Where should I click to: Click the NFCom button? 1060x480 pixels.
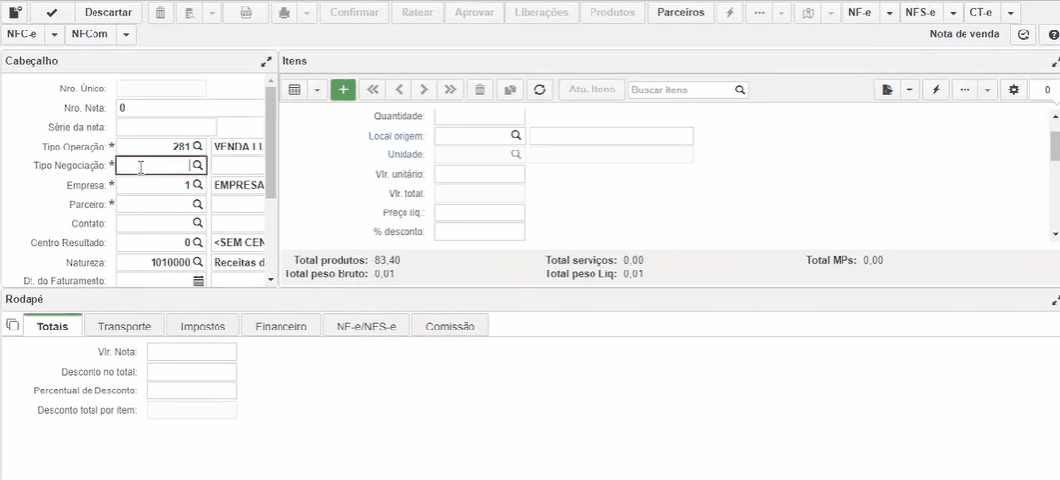tap(92, 34)
